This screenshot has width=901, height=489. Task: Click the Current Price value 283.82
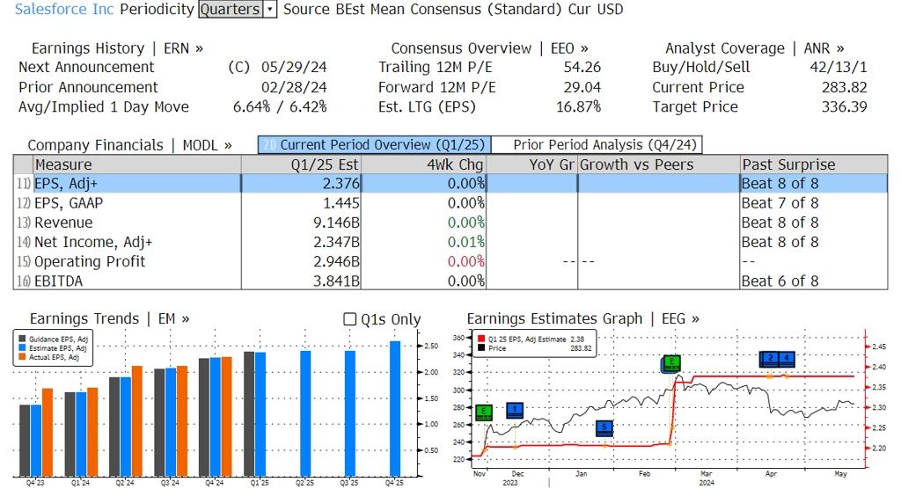(x=844, y=87)
